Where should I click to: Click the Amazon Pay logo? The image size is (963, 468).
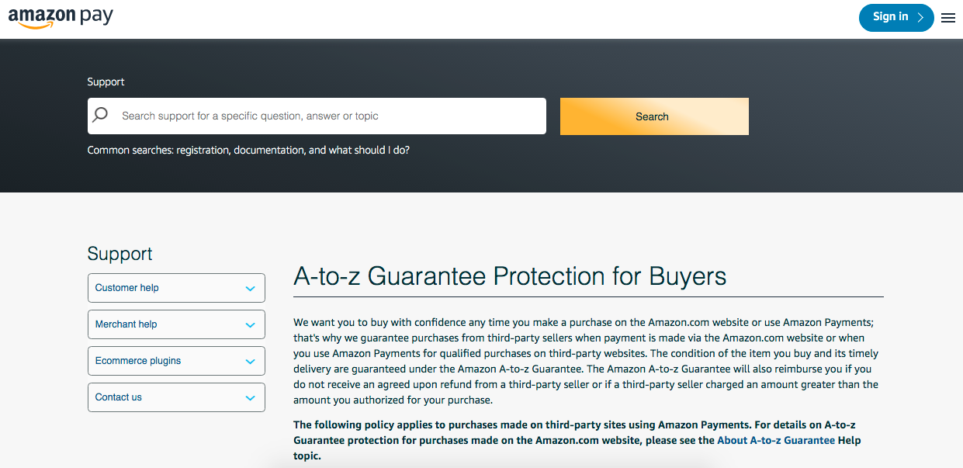click(61, 18)
